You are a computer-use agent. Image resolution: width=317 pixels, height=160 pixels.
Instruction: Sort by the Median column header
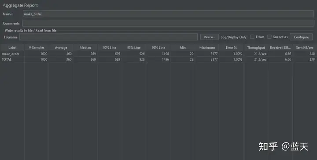85,47
